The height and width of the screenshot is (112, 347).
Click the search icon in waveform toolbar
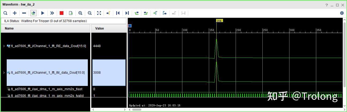pyautogui.click(x=5, y=13)
